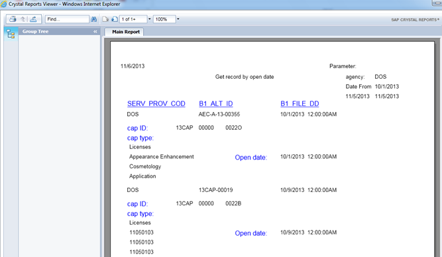Click the Export report icon
Viewport: 442px width, 257px height.
pos(33,19)
